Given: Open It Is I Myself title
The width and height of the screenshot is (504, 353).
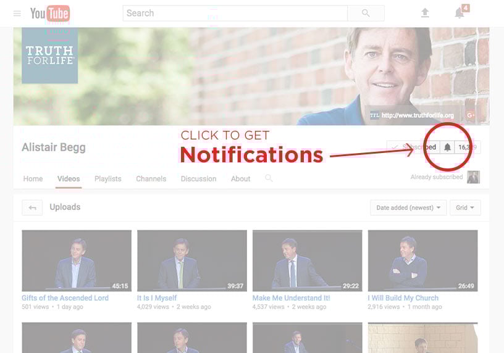Looking at the screenshot, I should point(157,298).
